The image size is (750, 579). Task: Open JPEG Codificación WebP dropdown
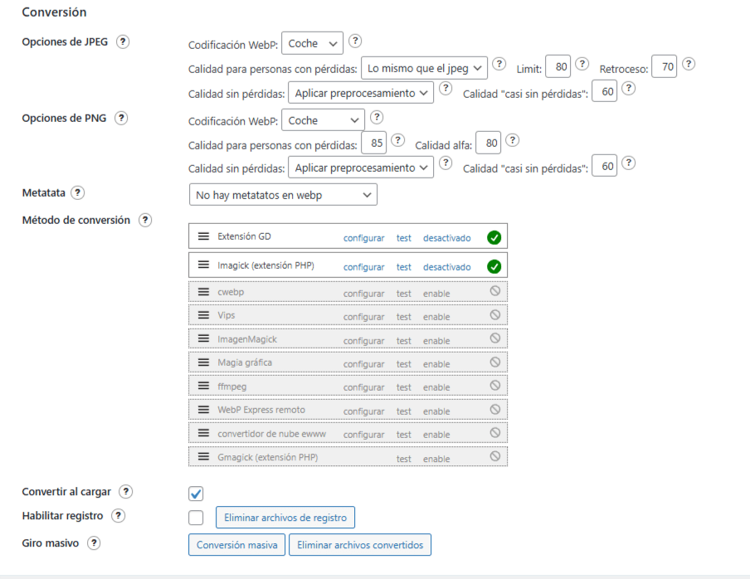(312, 43)
